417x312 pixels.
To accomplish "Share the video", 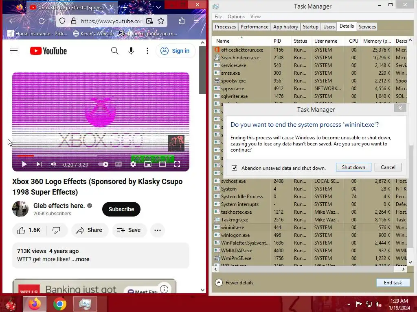I will pyautogui.click(x=89, y=230).
